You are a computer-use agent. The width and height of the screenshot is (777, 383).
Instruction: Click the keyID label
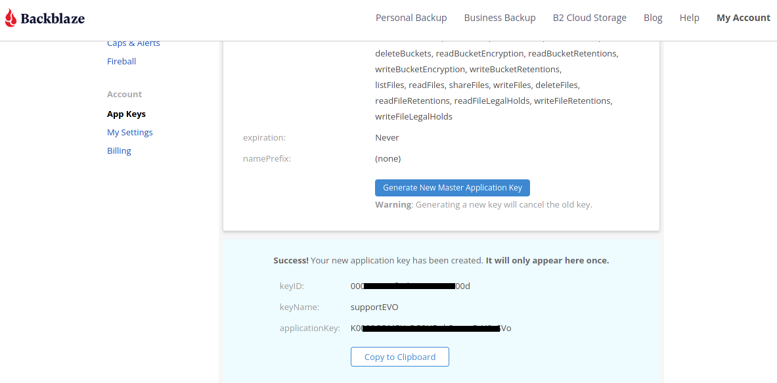click(x=292, y=286)
